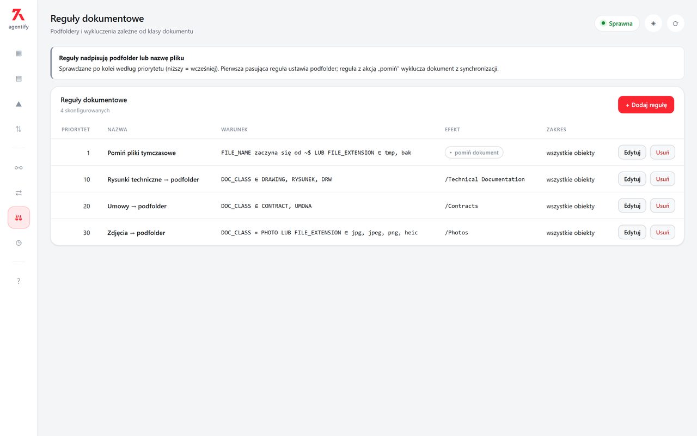The width and height of the screenshot is (697, 436).
Task: Click the EFEKT column header
Action: click(x=453, y=130)
